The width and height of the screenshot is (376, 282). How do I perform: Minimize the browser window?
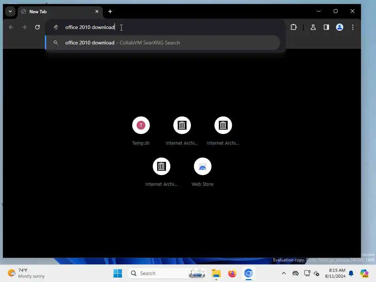[319, 11]
